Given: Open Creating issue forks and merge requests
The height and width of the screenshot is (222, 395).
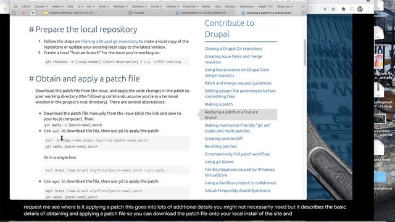Looking at the screenshot, I should 233,59.
